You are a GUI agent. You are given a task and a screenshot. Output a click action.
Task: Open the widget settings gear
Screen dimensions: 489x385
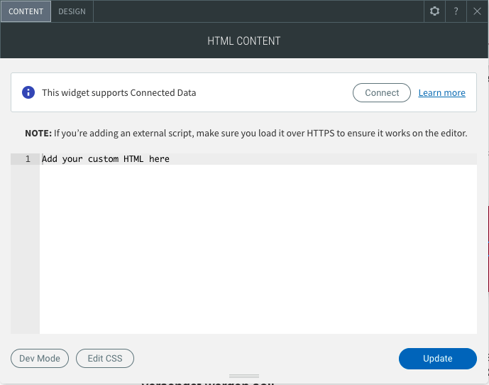pyautogui.click(x=435, y=11)
